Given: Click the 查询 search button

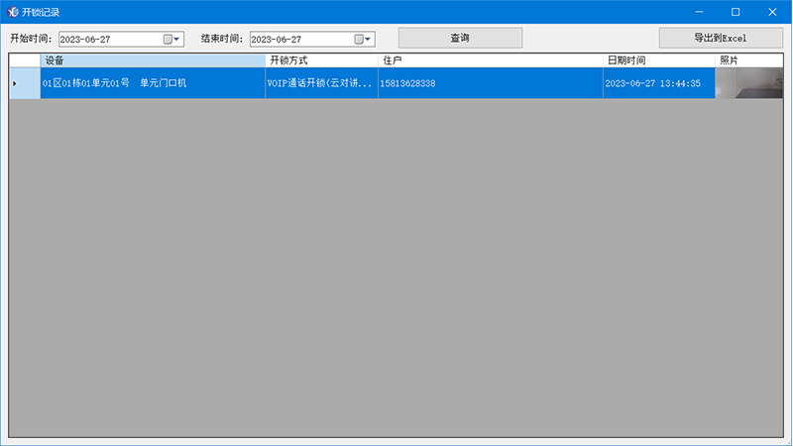Looking at the screenshot, I should point(460,38).
